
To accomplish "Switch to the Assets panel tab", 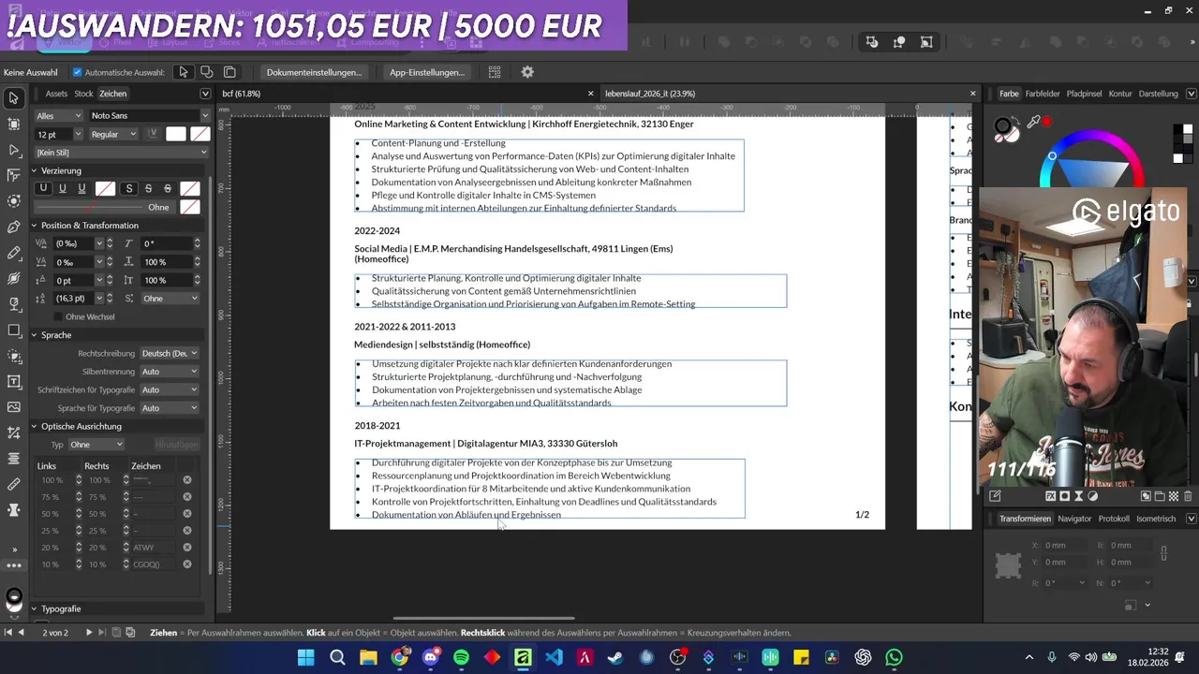I will pos(56,94).
